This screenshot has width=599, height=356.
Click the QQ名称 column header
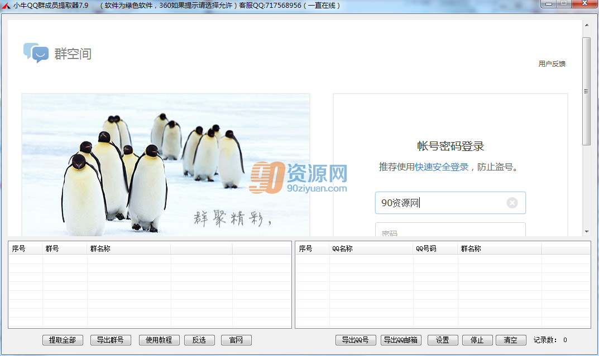pos(371,248)
